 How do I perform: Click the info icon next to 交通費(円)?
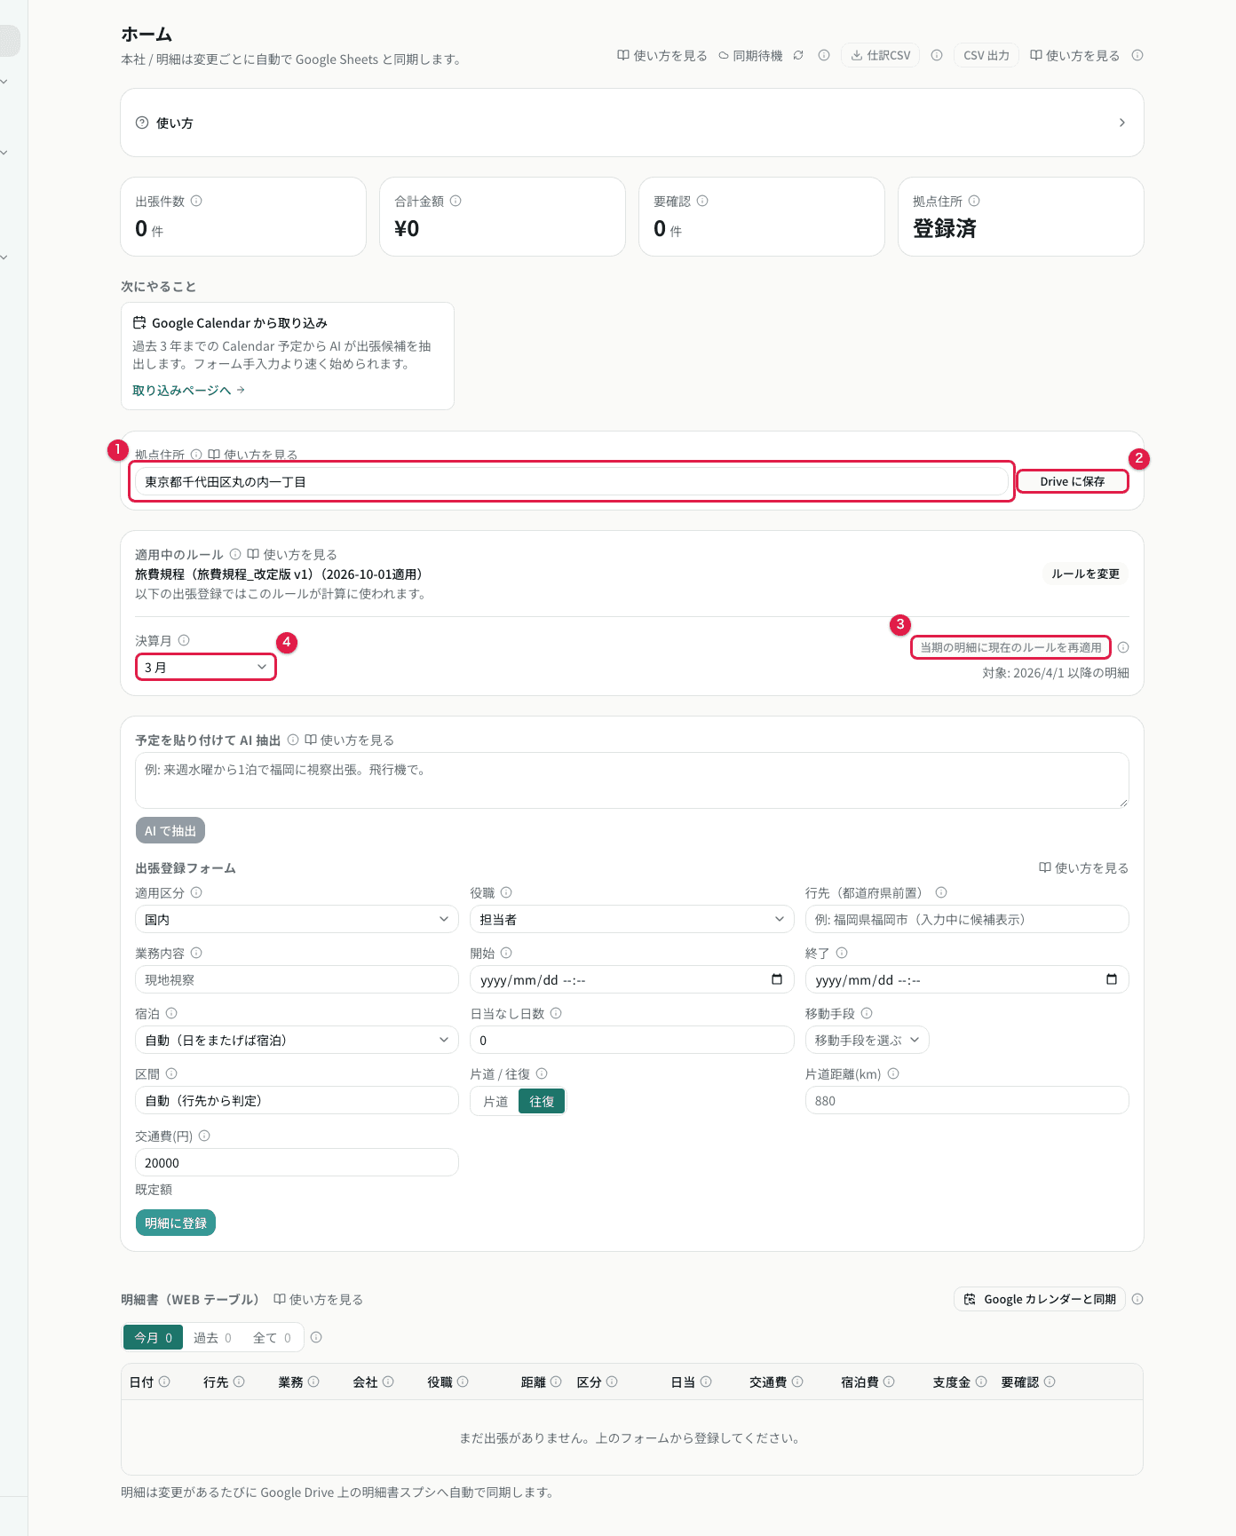coord(204,1136)
